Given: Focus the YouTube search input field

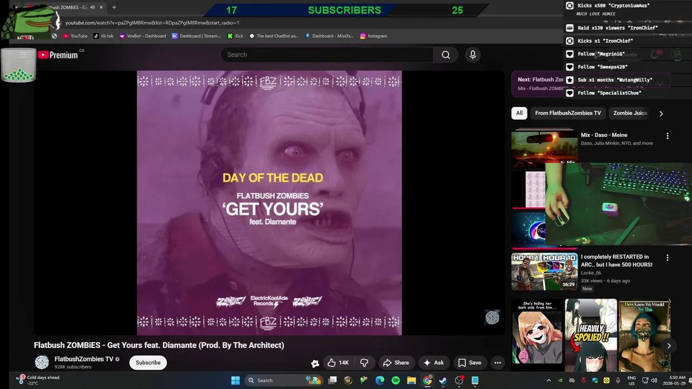Looking at the screenshot, I should (x=327, y=55).
